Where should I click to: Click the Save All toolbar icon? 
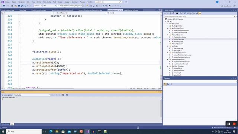(x=22, y=6)
